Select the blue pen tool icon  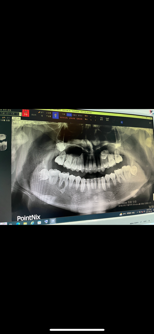(55, 115)
